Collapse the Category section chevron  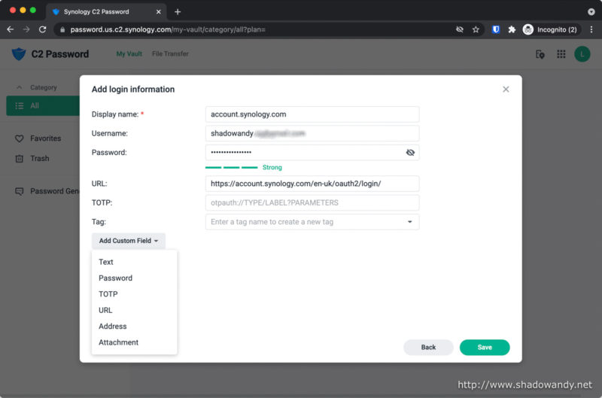pos(20,87)
